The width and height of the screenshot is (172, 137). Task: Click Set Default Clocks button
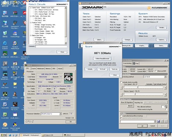[x=160, y=84]
